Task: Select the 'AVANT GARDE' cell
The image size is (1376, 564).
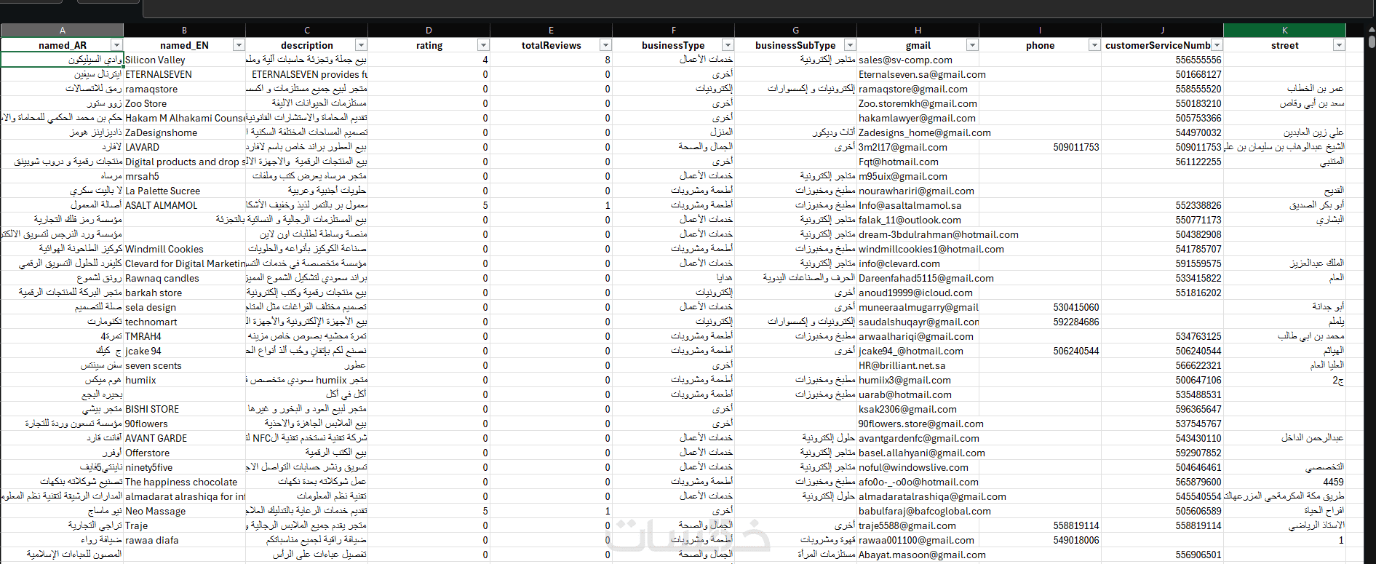Action: (185, 438)
